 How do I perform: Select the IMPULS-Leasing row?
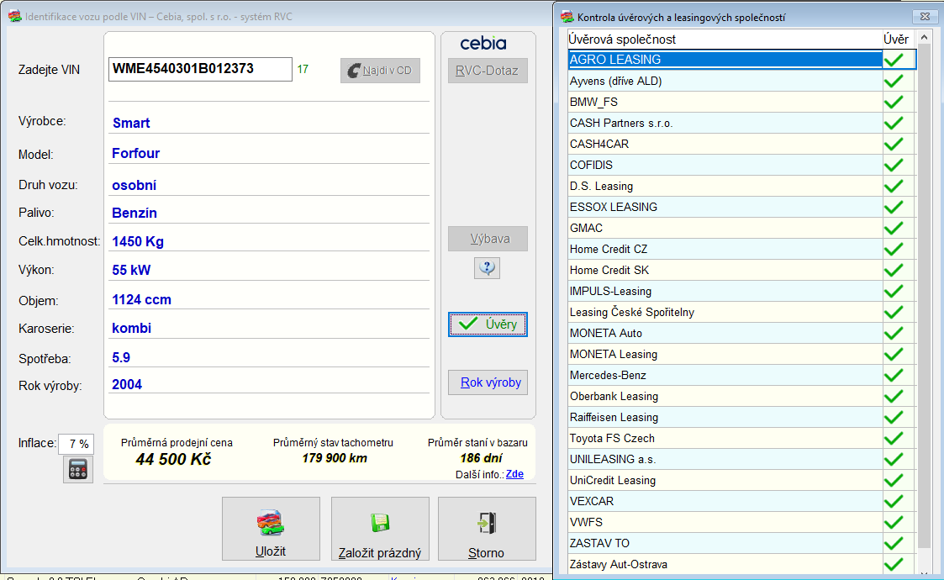click(741, 292)
